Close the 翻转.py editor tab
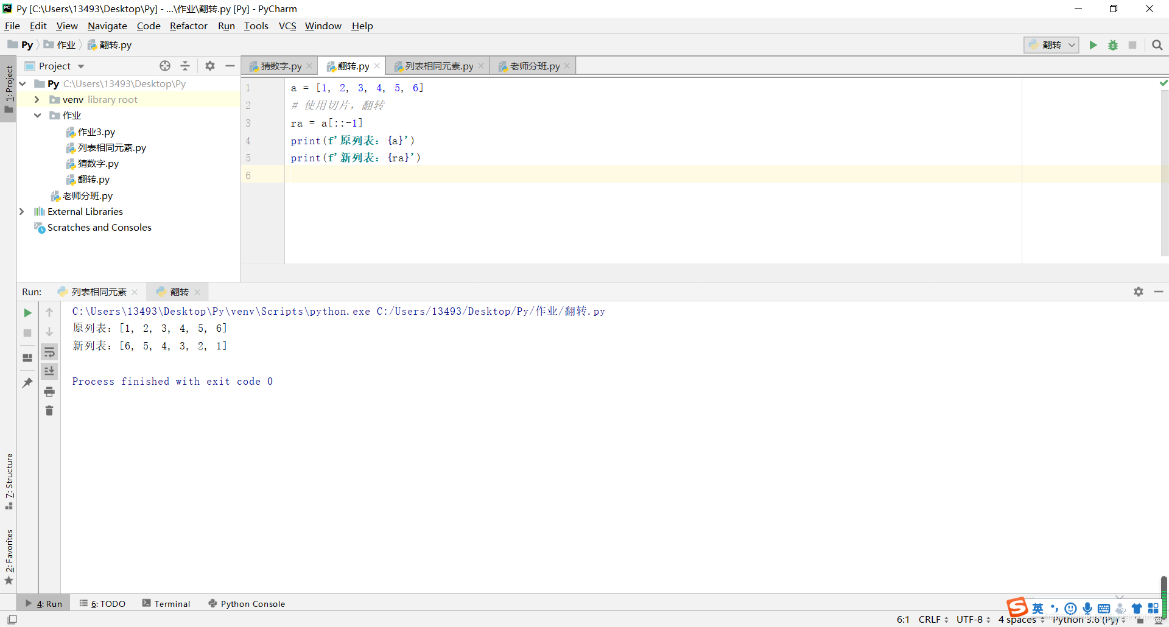 click(x=377, y=66)
